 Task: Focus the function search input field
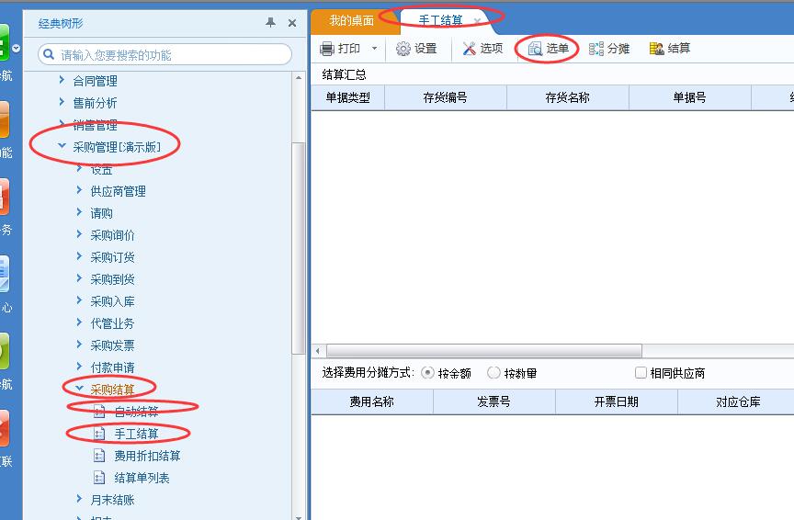(170, 55)
